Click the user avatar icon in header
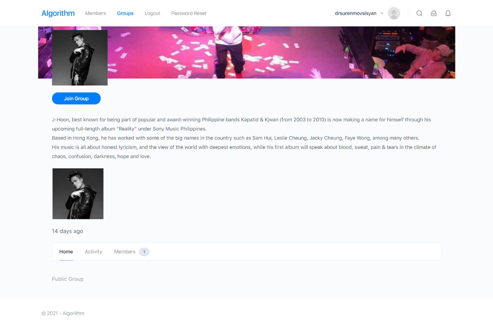This screenshot has width=493, height=328. pos(394,13)
